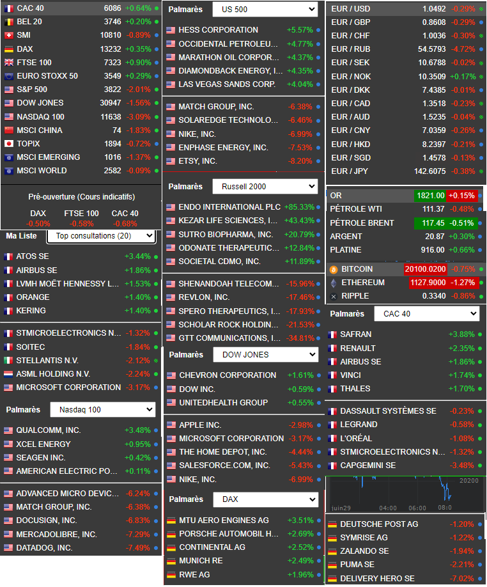Select the Ma Liste tab
The image size is (487, 587).
point(21,236)
